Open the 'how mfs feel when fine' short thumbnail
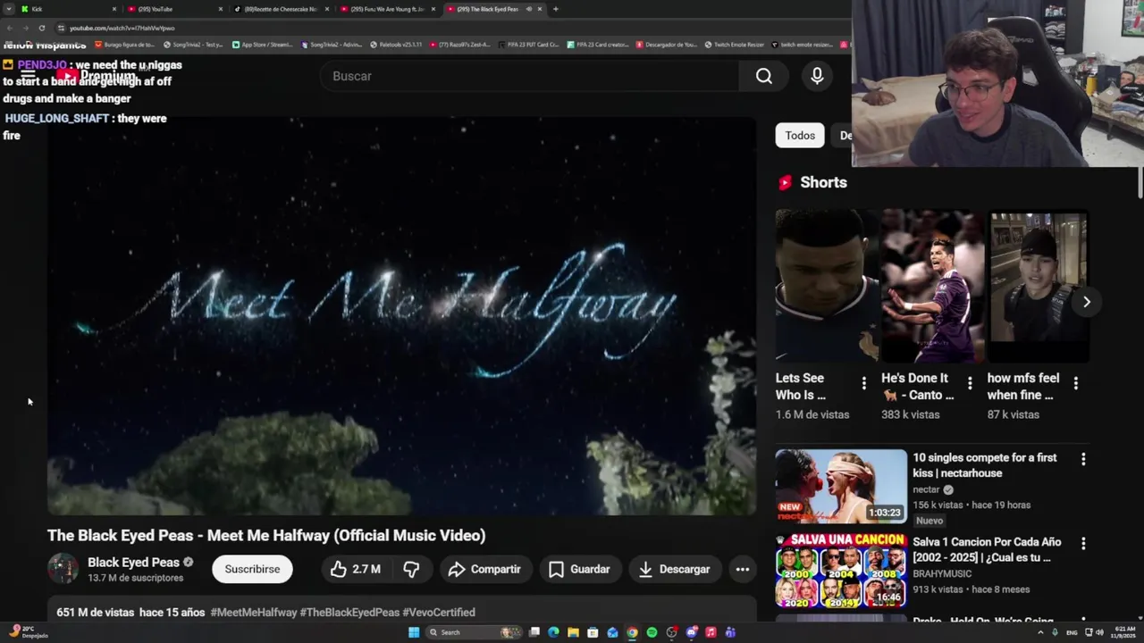Image resolution: width=1144 pixels, height=643 pixels. [1038, 286]
